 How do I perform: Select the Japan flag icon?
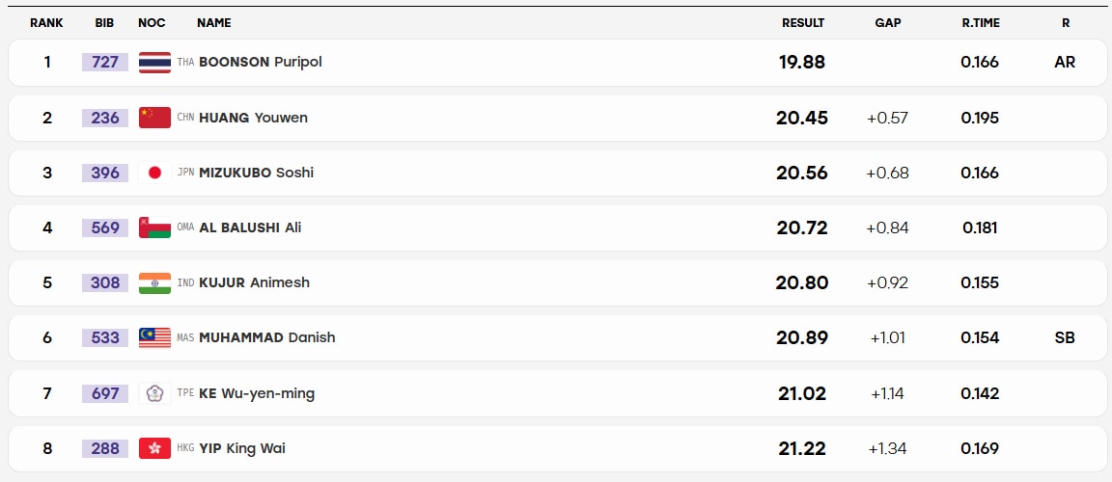154,173
